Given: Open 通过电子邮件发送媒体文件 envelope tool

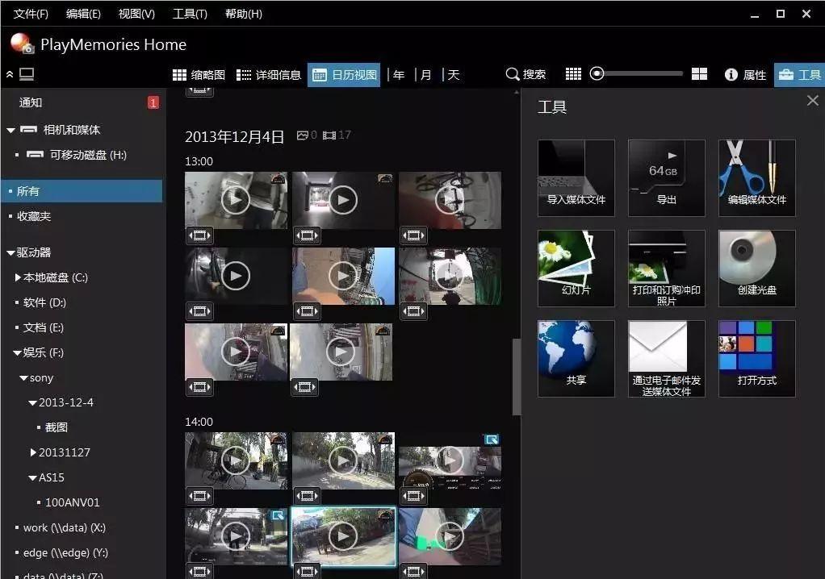Looking at the screenshot, I should (x=667, y=359).
